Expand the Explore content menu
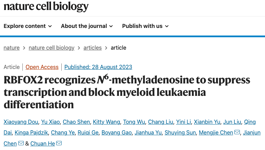 (28, 26)
